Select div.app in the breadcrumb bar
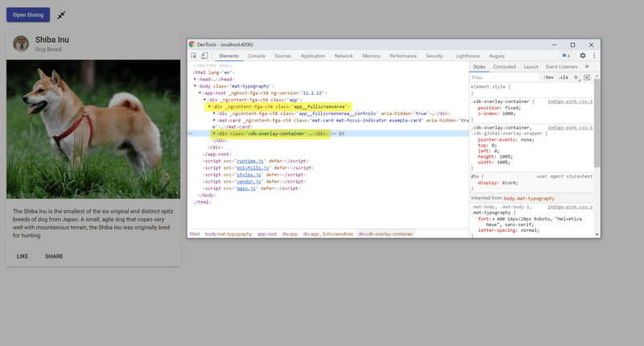Viewport: 644px width, 346px height. (x=290, y=234)
